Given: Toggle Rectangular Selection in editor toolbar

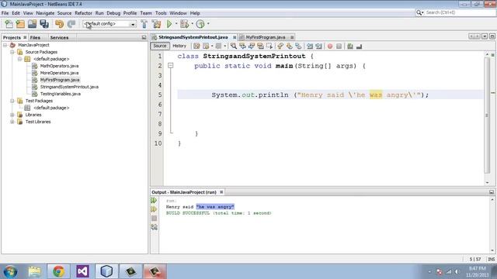Looking at the screenshot, I should click(x=269, y=46).
